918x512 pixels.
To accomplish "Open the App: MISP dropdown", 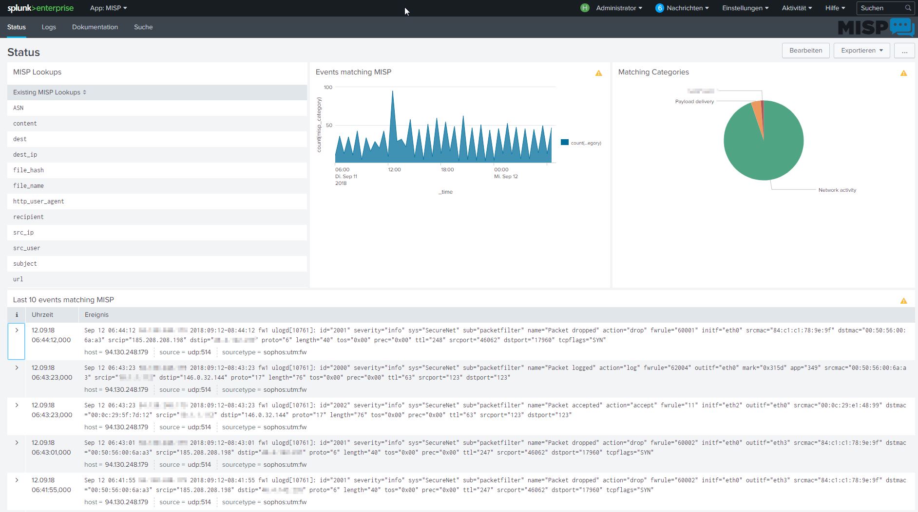I will point(108,8).
